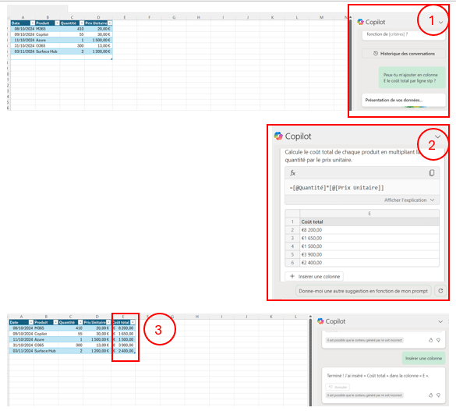This screenshot has width=456, height=411.
Task: Click the AI disclaimer label under Annuler button
Action: pyautogui.click(x=365, y=395)
